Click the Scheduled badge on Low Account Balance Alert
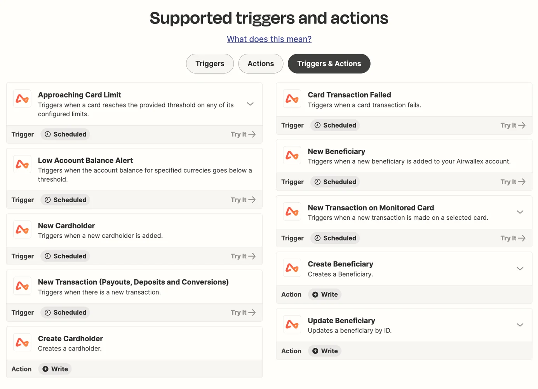The height and width of the screenshot is (389, 538). pos(65,200)
